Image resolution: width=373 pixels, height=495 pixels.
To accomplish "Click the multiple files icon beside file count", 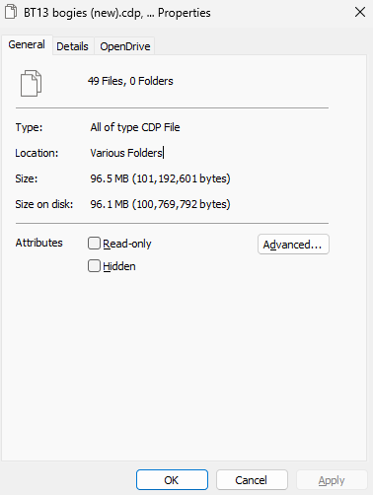I will click(x=31, y=83).
